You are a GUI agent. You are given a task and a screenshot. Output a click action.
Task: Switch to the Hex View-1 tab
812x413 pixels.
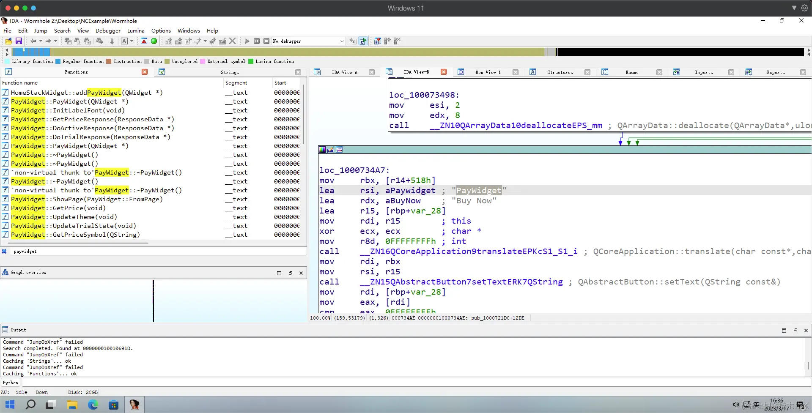[488, 72]
